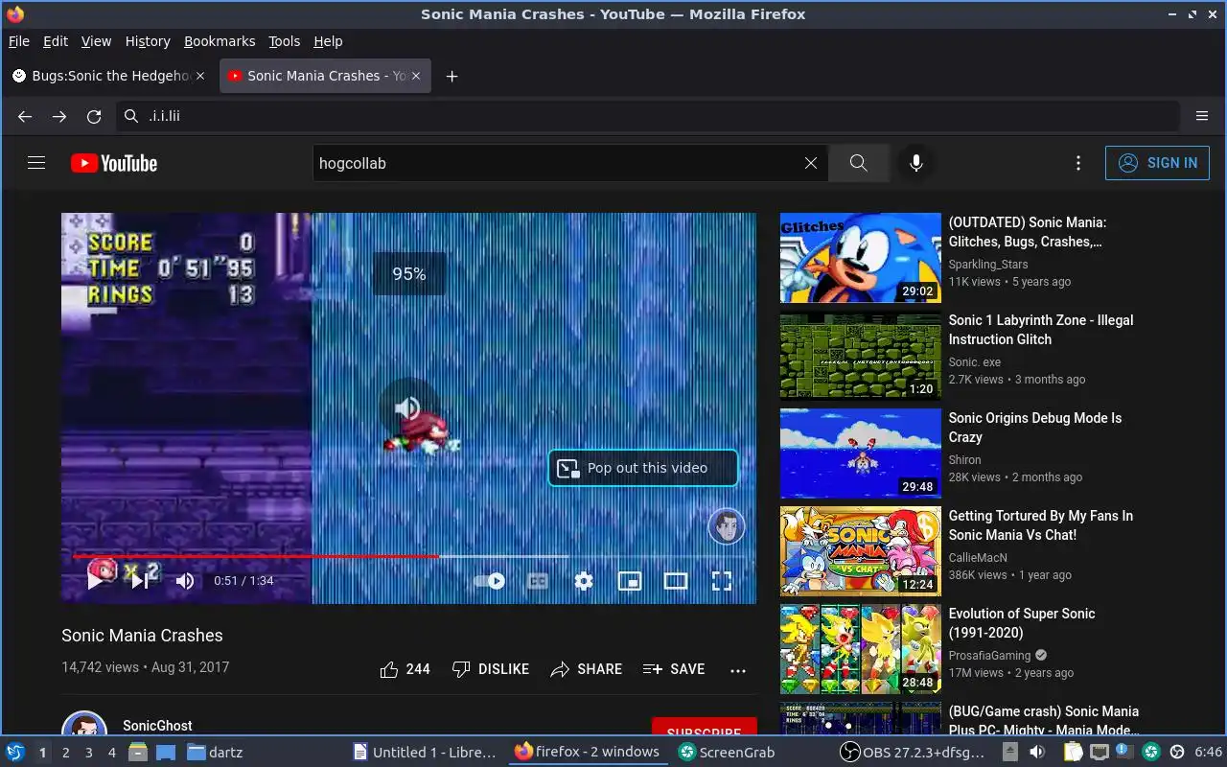Open Sonic Origins Debug Mode thumbnail
This screenshot has height=767, width=1227.
(861, 453)
